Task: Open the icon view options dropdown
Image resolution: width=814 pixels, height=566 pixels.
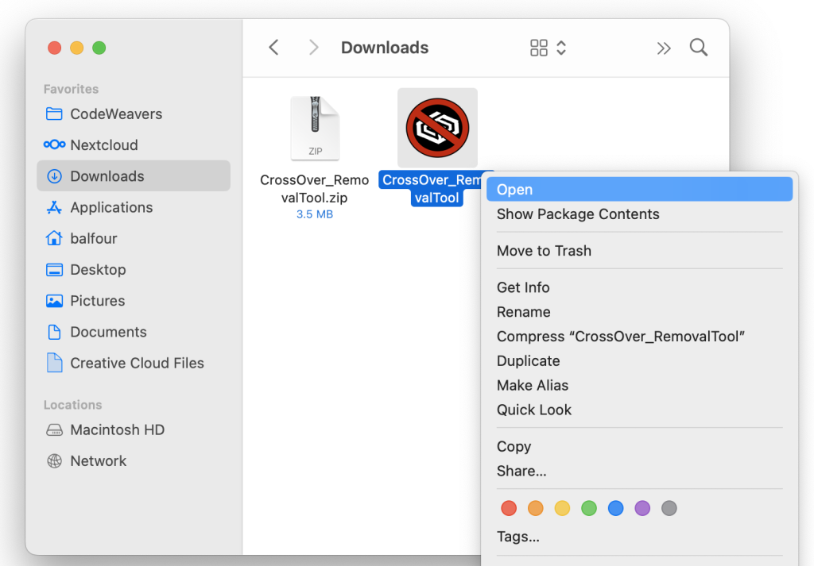Action: tap(548, 48)
